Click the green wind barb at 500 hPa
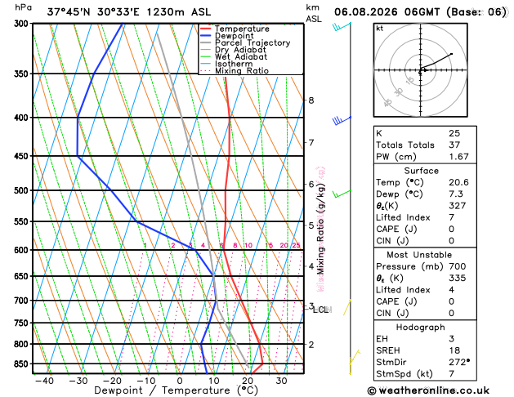Viewport: 514px width, 397px height. click(342, 194)
